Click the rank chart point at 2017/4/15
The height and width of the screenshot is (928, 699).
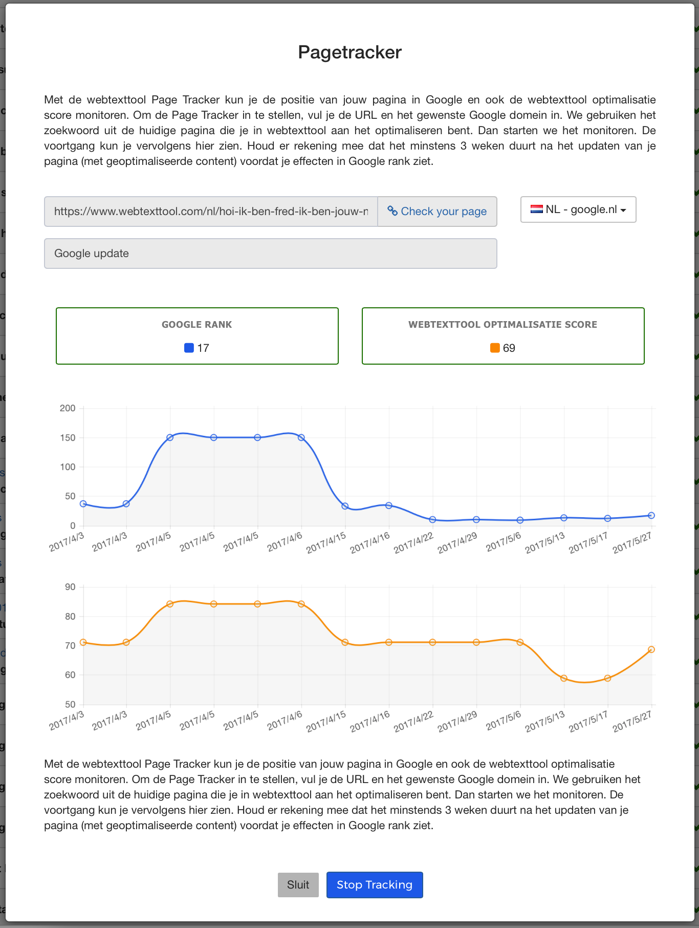pos(345,507)
